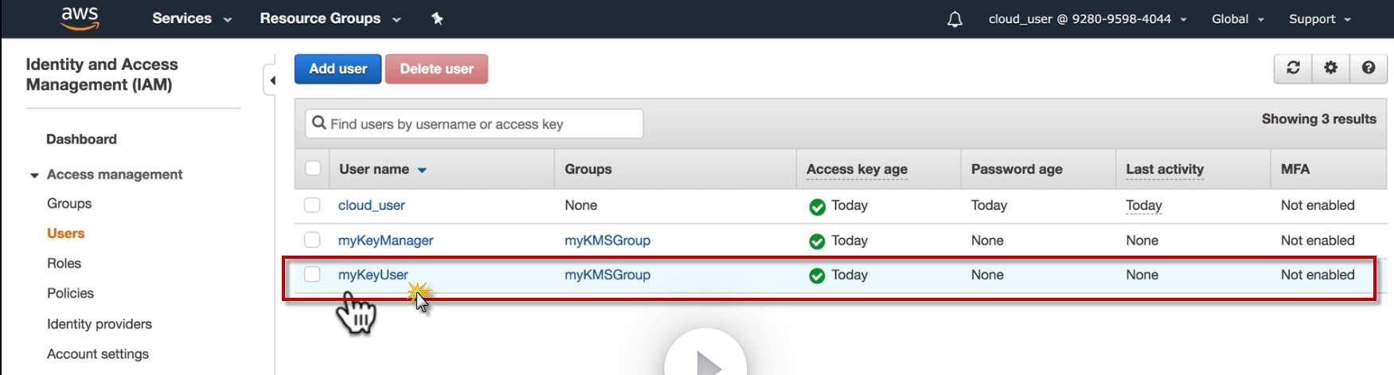Click the Add user button

coord(338,68)
